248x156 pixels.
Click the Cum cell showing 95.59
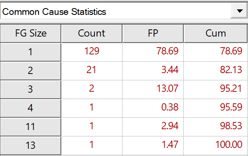215,108
